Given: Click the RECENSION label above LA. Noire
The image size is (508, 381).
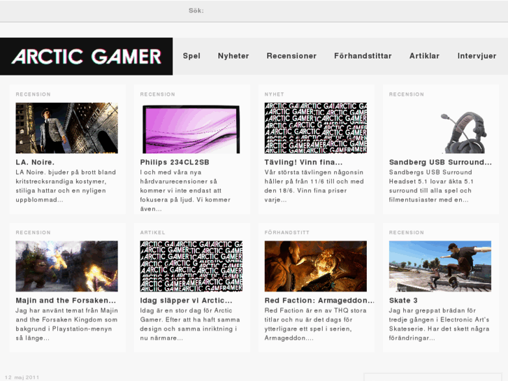Looking at the screenshot, I should [33, 94].
